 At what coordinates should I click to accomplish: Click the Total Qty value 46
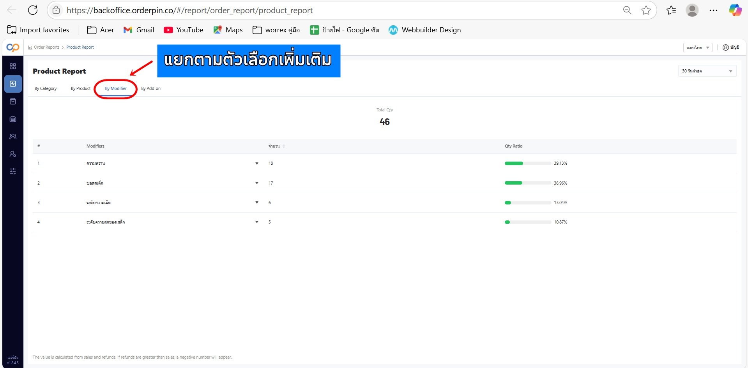point(385,122)
